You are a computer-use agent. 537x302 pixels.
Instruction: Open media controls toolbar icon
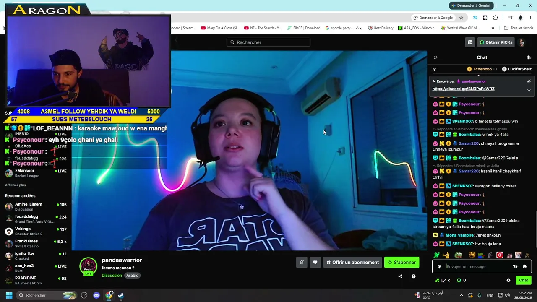[510, 18]
